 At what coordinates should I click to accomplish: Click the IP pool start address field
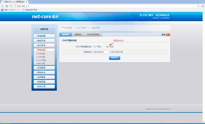pos(101,52)
